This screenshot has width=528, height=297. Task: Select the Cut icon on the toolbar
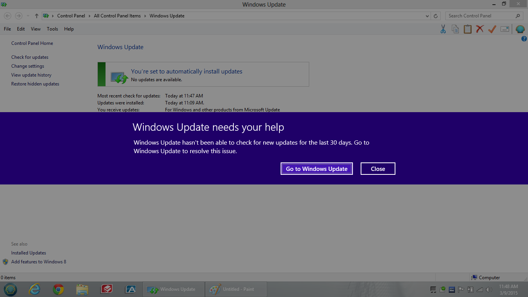[443, 29]
